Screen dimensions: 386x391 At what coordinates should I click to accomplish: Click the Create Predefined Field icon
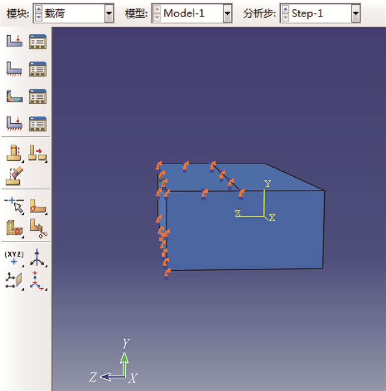click(x=14, y=96)
